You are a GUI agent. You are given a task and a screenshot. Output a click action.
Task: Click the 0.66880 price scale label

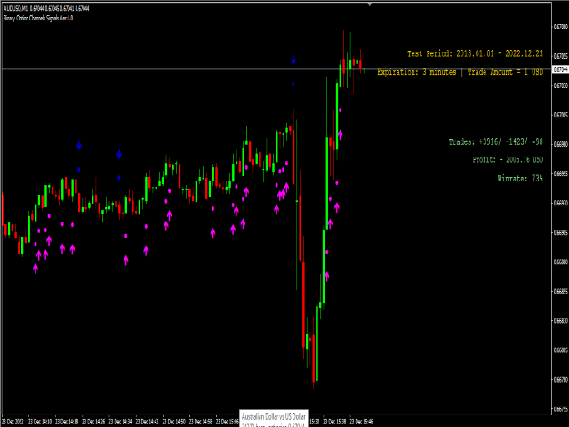[560, 262]
